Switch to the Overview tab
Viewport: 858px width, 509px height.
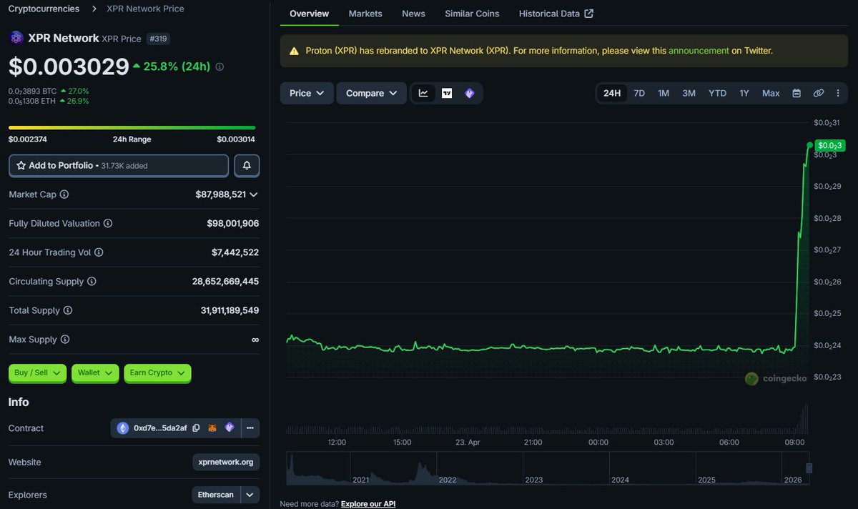coord(310,14)
